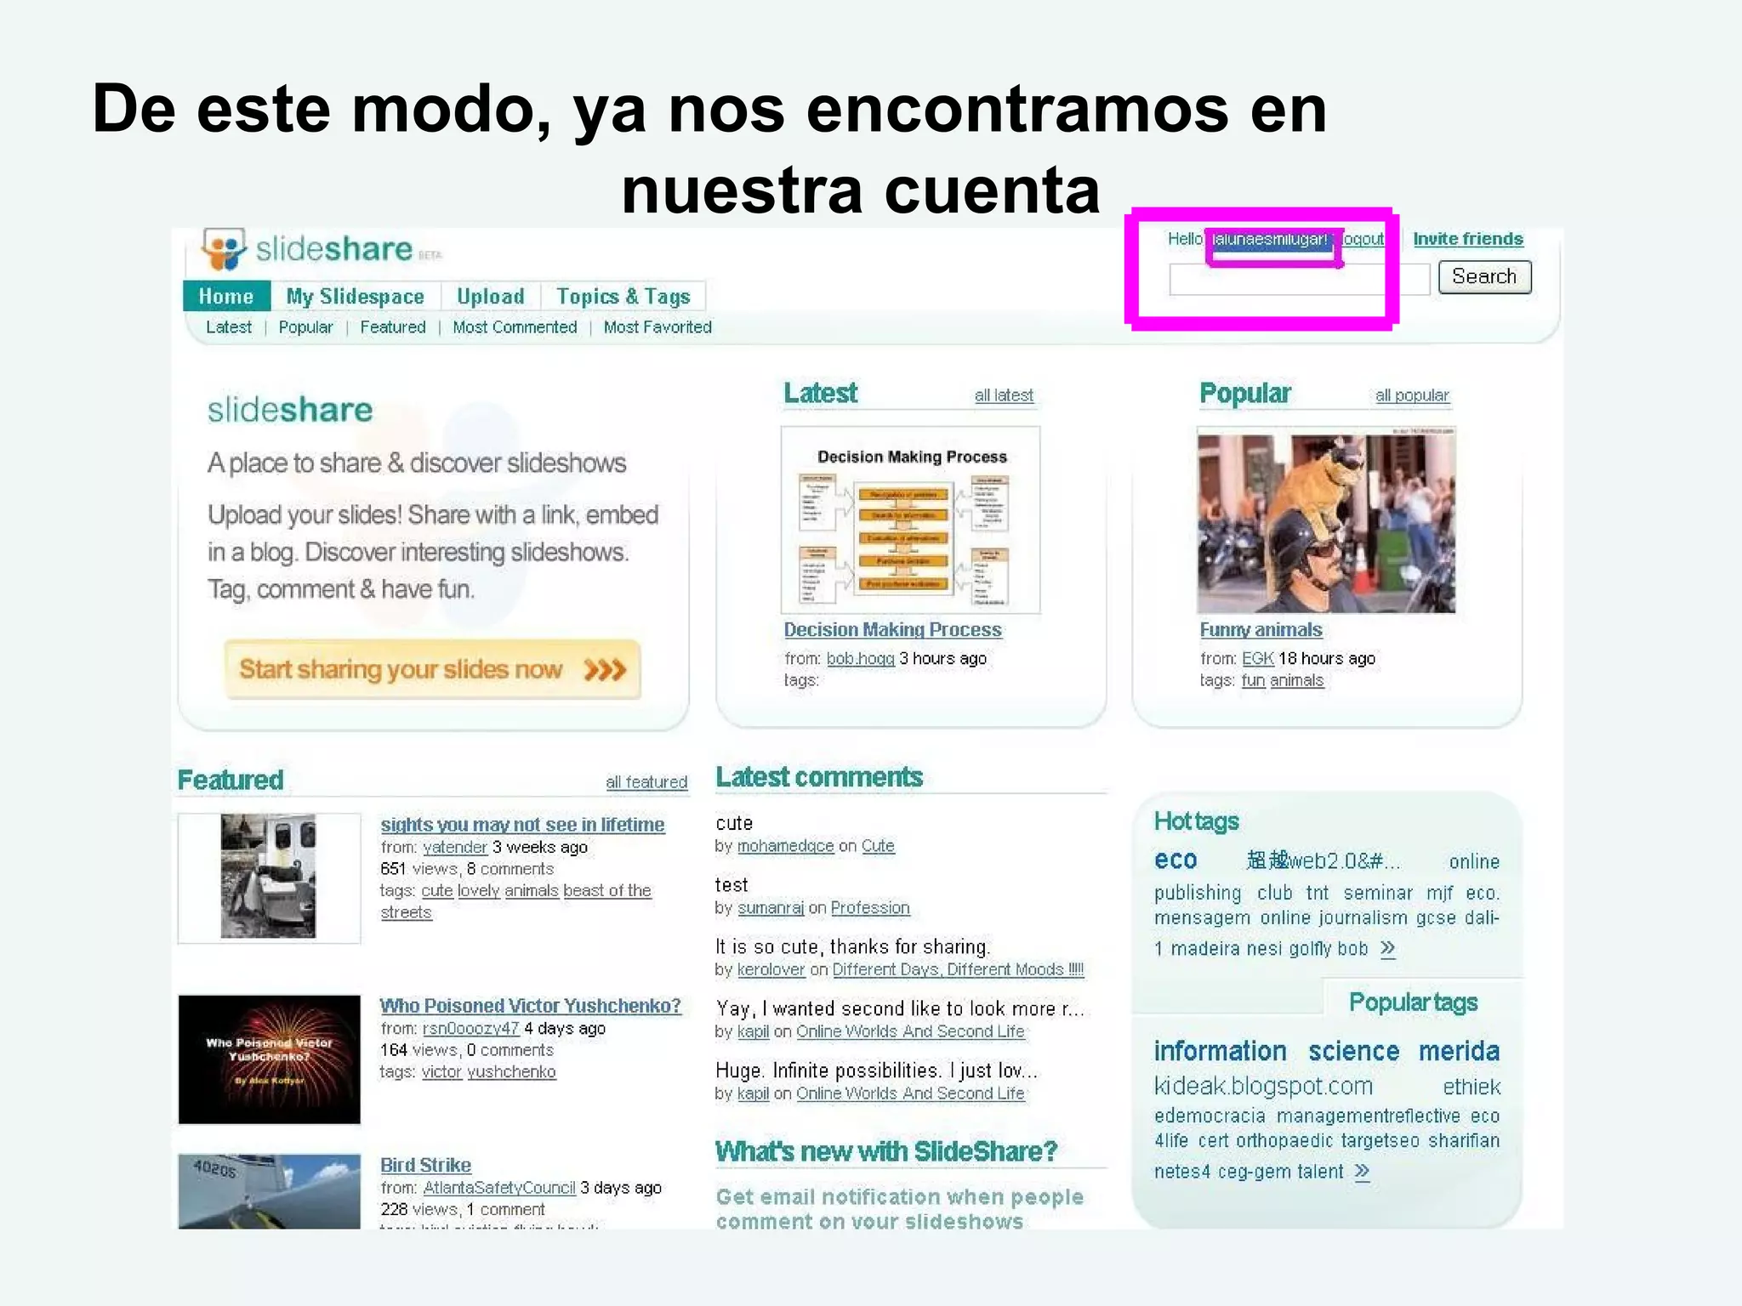Click the Popular tags heading tab

1413,1003
